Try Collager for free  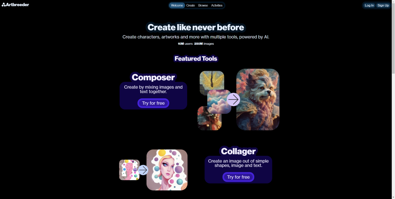pos(238,177)
